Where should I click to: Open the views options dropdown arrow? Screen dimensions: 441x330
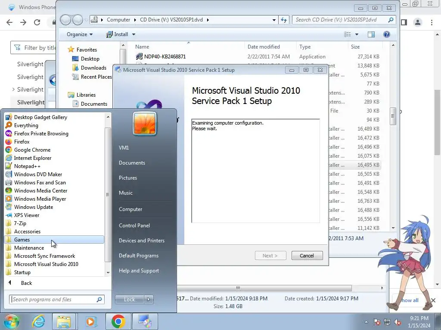pyautogui.click(x=357, y=34)
